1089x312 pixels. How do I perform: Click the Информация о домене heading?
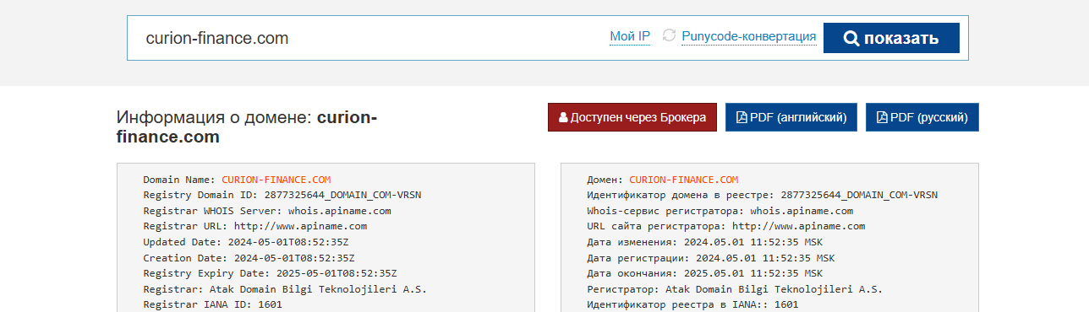tap(247, 126)
